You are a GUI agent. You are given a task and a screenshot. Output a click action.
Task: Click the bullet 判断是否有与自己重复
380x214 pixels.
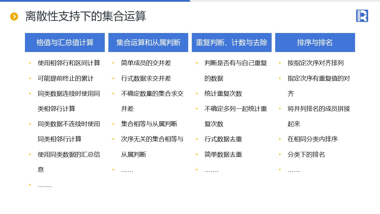(x=236, y=63)
